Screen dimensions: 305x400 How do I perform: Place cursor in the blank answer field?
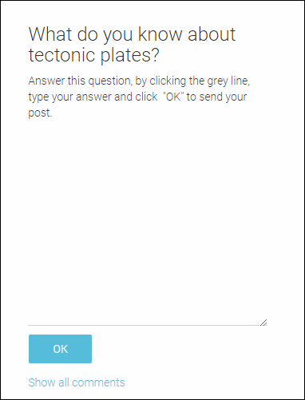tap(148, 224)
